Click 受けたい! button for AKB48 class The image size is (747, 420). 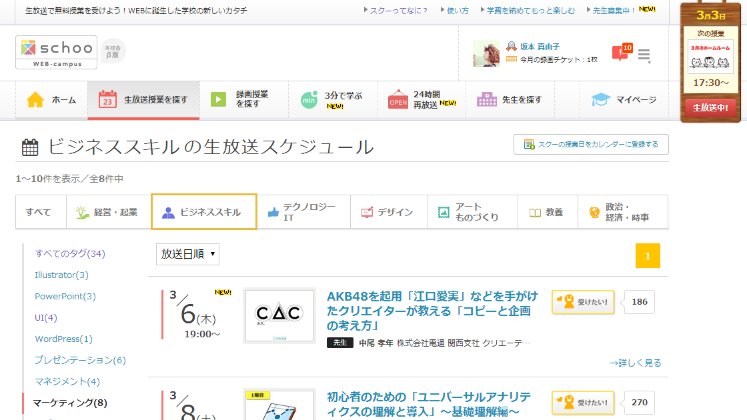pos(583,302)
